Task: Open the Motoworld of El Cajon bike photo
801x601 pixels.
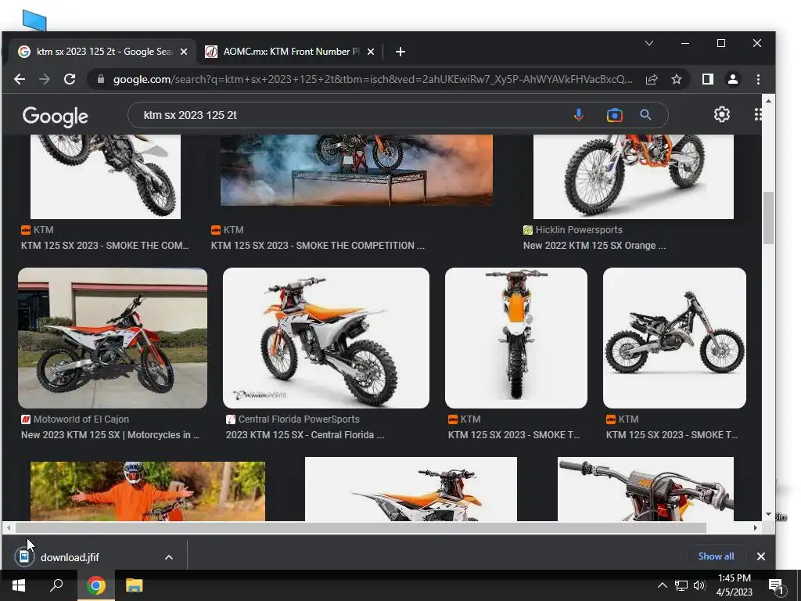Action: pos(113,338)
